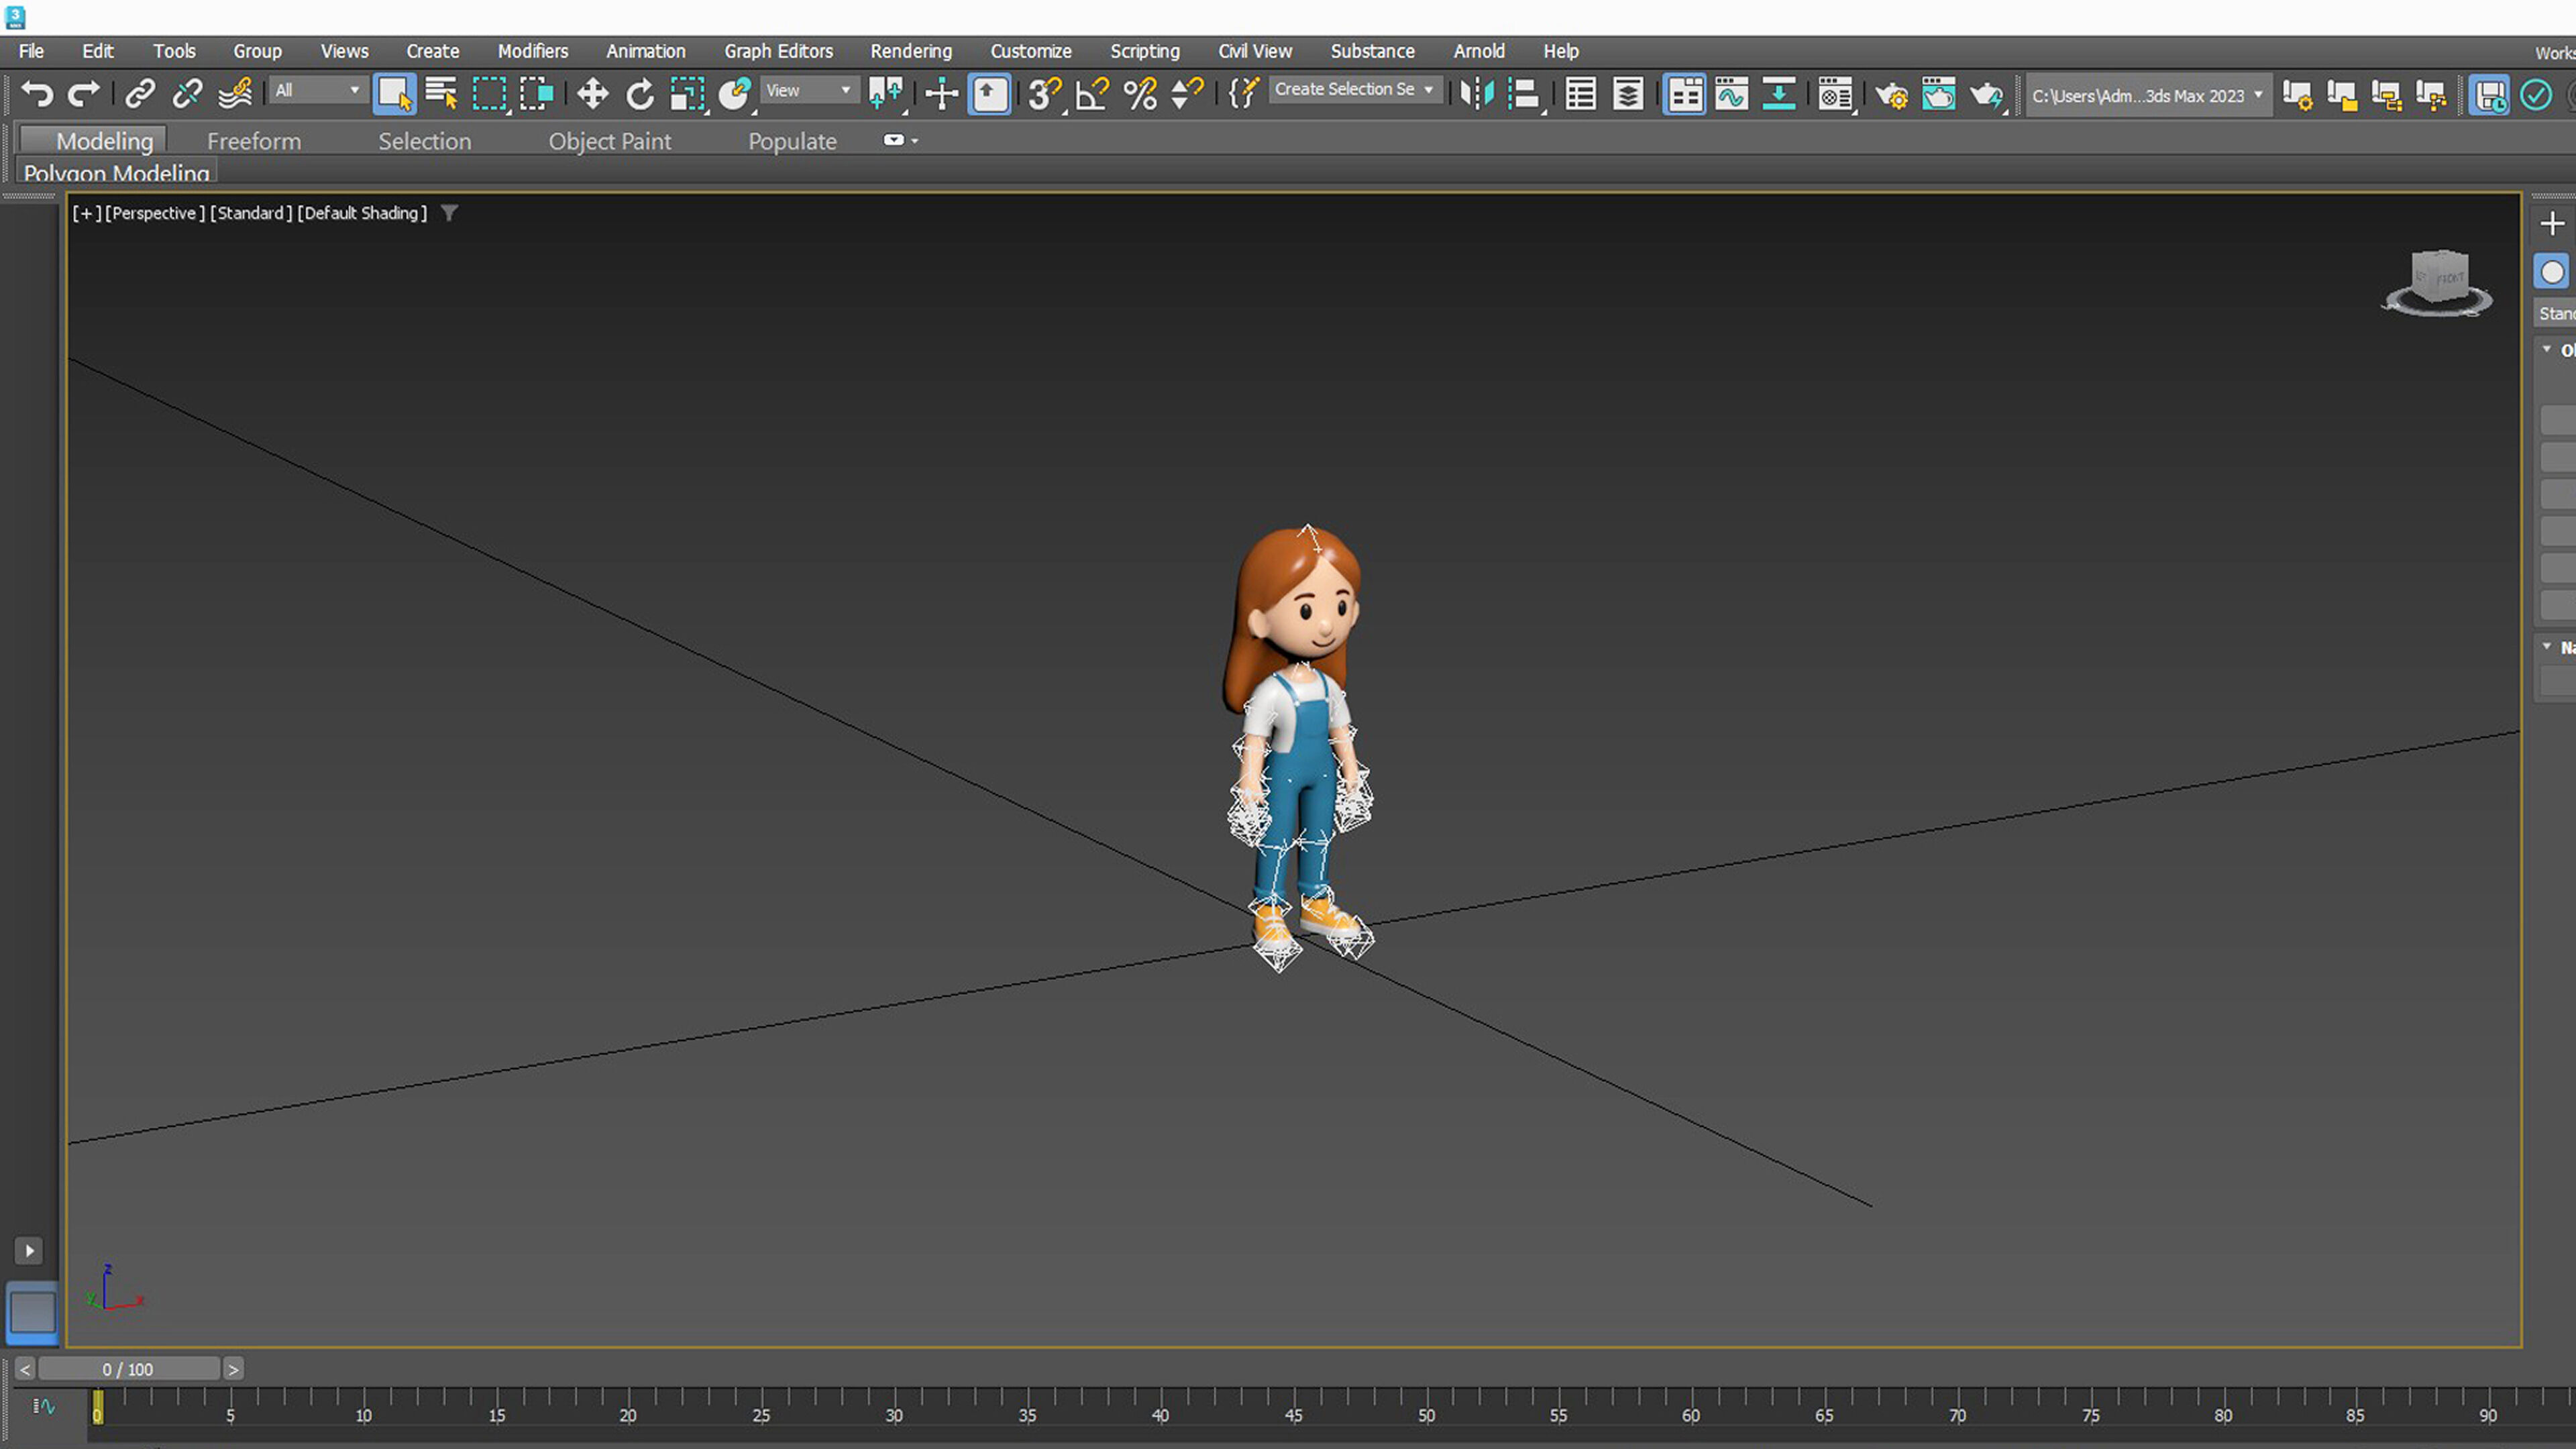Viewport: 2576px width, 1449px height.
Task: Open Rendered Frame Window icon
Action: click(x=1938, y=94)
